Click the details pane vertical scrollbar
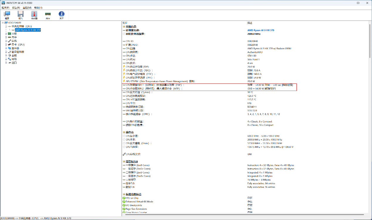Image resolution: width=372 pixels, height=220 pixels. point(370,117)
